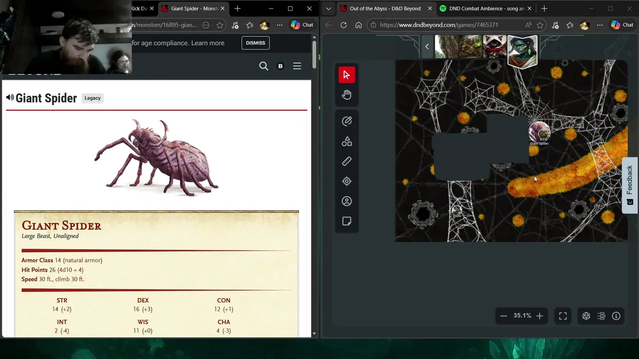Image resolution: width=639 pixels, height=359 pixels.
Task: Close the DND Combat Ambience tab
Action: 529,8
